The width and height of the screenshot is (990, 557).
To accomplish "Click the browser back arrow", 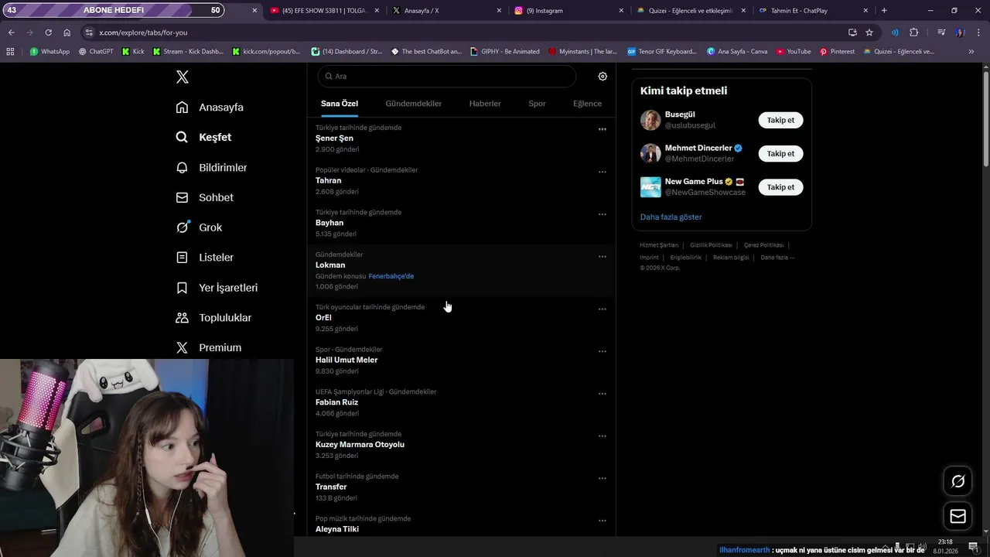I will coord(11,32).
